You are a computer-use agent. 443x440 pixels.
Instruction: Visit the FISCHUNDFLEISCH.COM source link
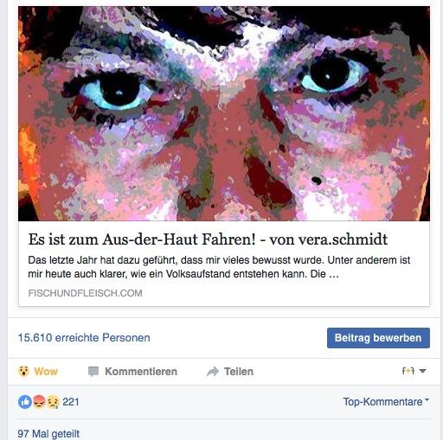[x=85, y=293]
